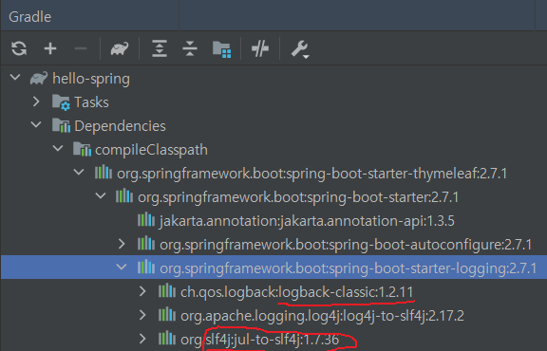
Task: Open Gradle build tool settings wrench
Action: coord(300,48)
